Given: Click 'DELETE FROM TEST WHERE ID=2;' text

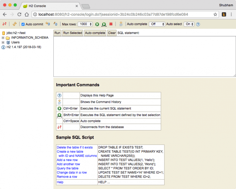Looking at the screenshot, I should [x=124, y=177].
